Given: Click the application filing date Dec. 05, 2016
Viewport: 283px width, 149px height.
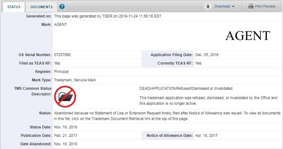Looking at the screenshot, I should pyautogui.click(x=207, y=55).
